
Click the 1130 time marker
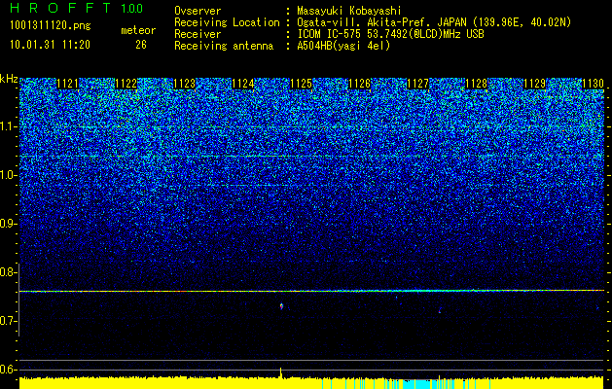(593, 84)
